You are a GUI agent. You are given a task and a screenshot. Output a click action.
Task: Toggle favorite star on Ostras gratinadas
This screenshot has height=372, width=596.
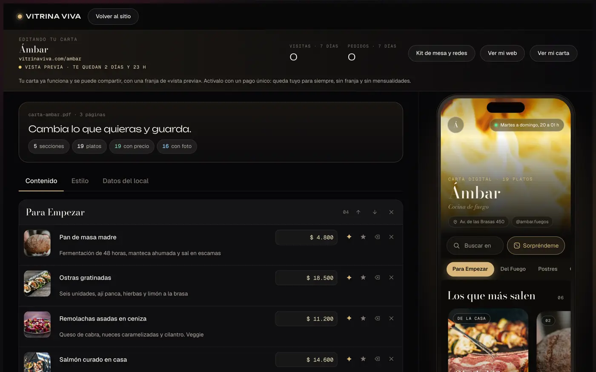(363, 278)
